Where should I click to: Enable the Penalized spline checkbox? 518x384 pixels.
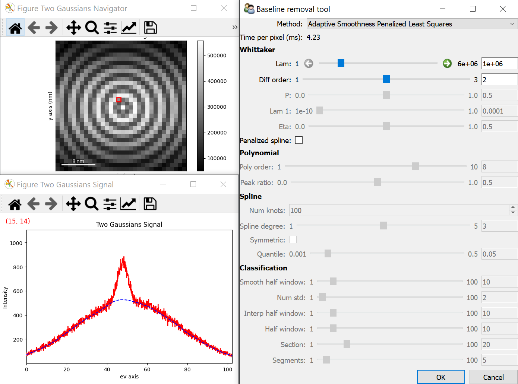coord(299,140)
